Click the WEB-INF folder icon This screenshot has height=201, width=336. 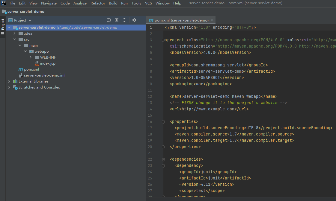click(x=37, y=57)
